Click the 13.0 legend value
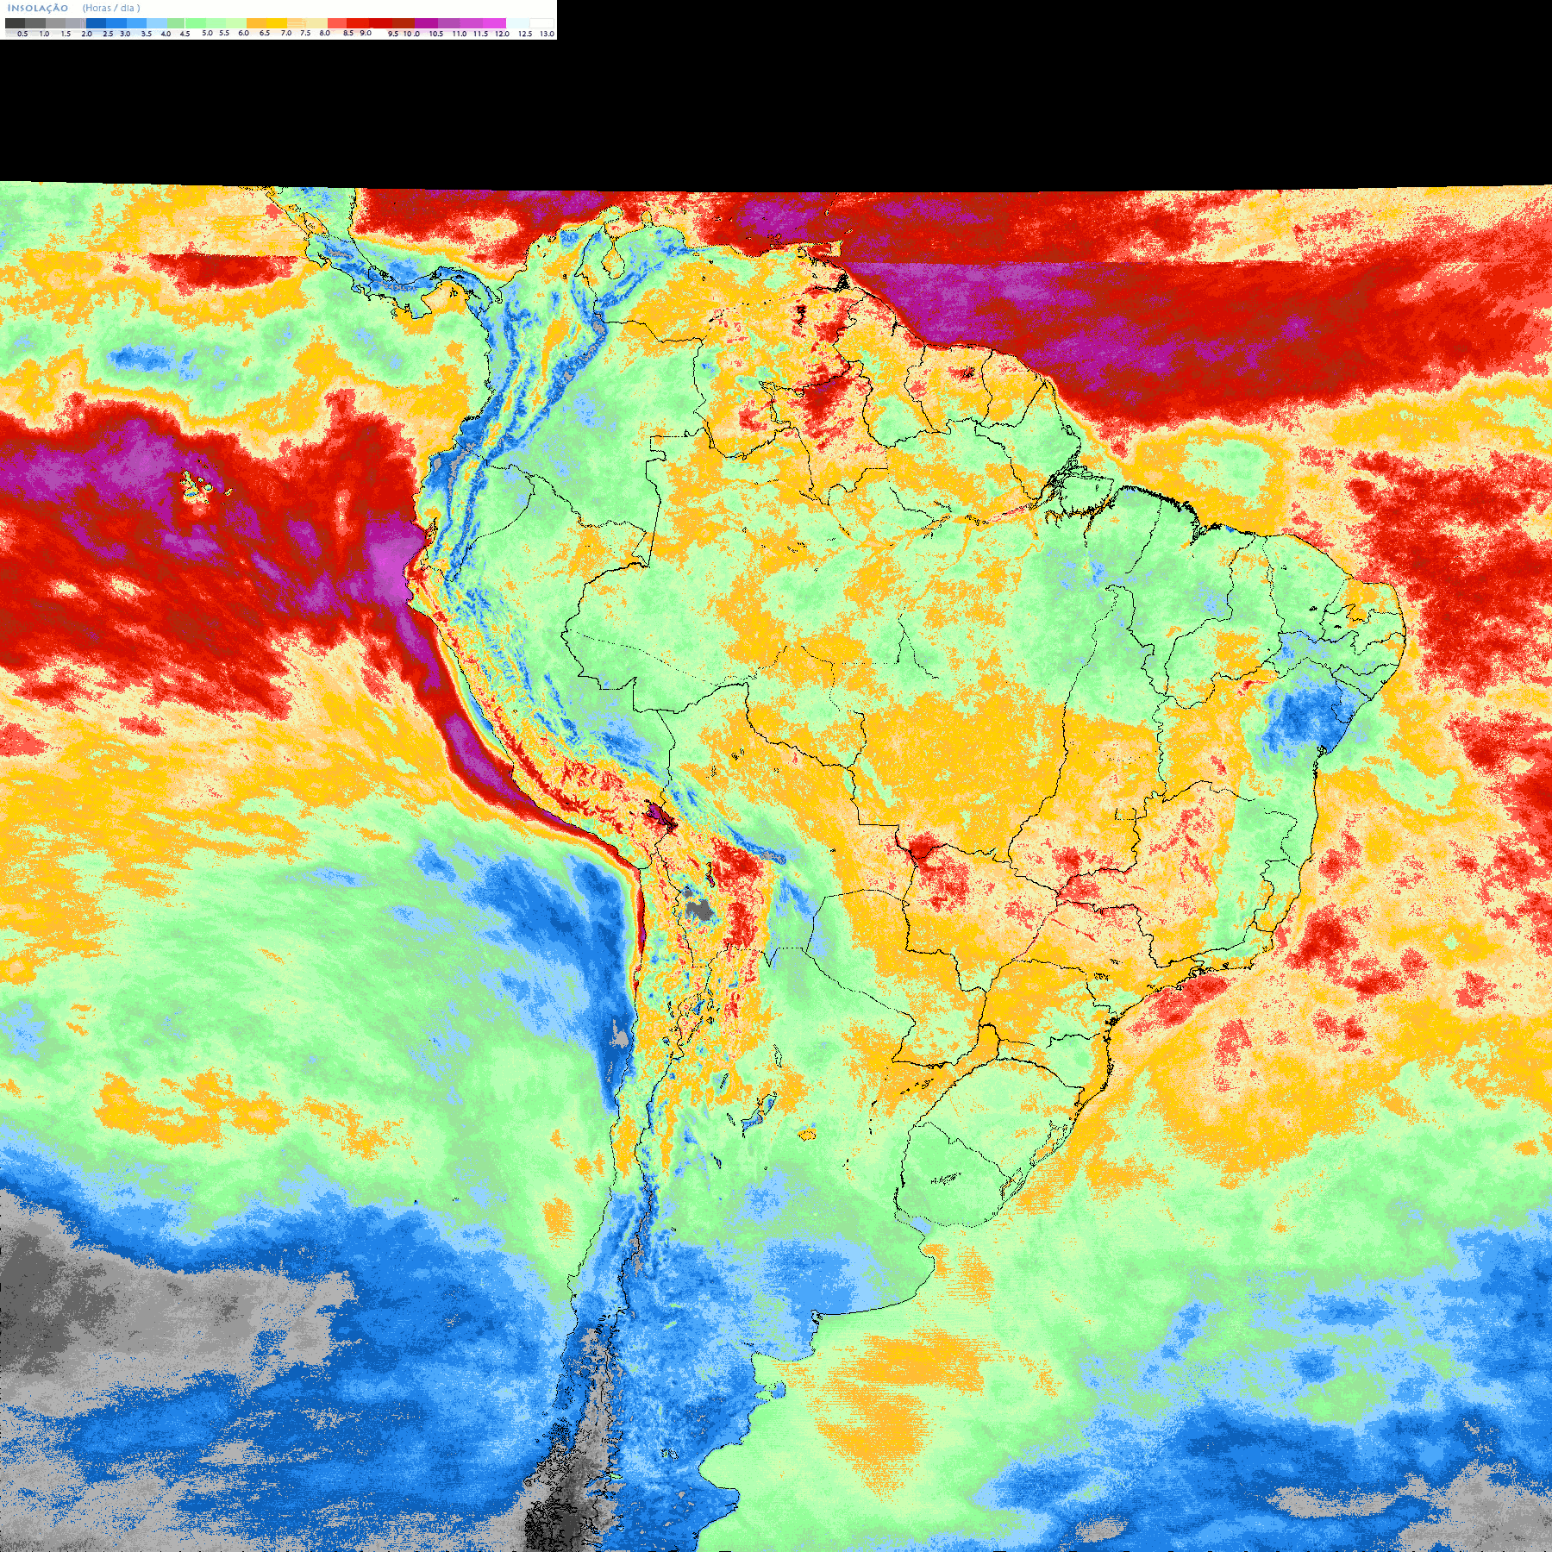The image size is (1552, 1552). (547, 34)
